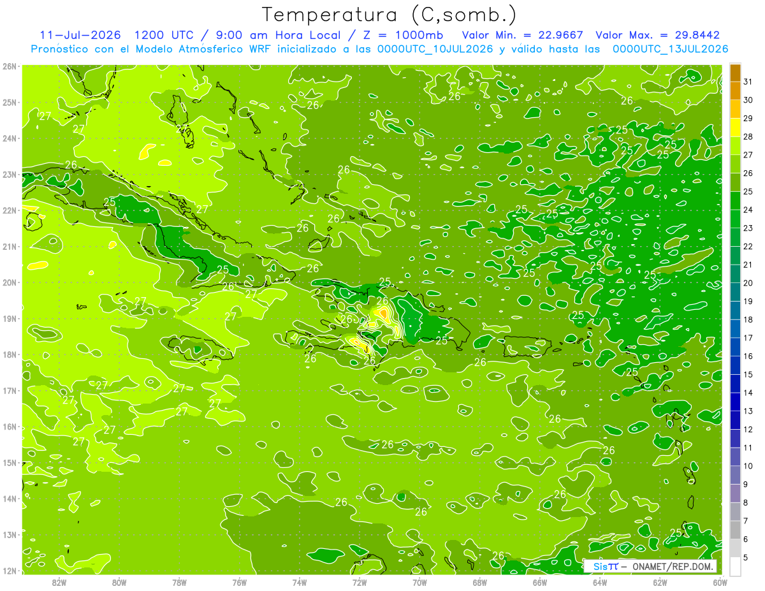Click the color scale value 11
The width and height of the screenshot is (765, 591).
(x=748, y=448)
